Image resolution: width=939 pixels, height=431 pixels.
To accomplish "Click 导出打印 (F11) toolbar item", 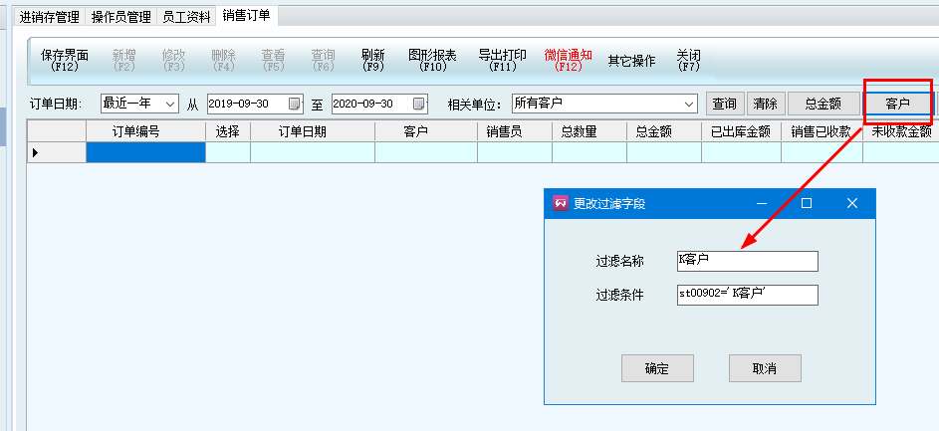I will pos(503,61).
